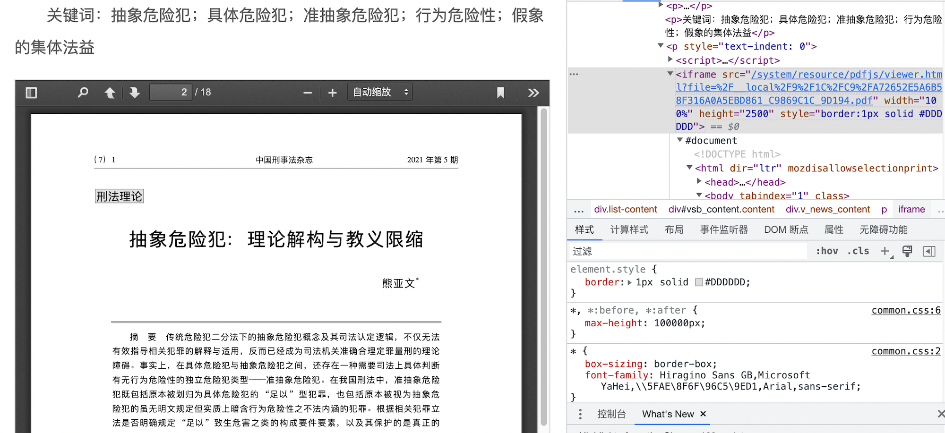Toggle the PDF viewer sidebar
This screenshot has width=945, height=433.
(31, 93)
